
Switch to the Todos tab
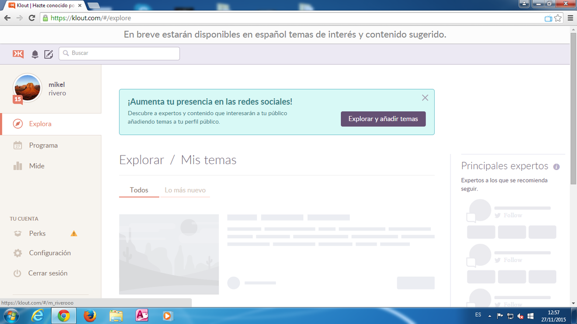tap(139, 190)
